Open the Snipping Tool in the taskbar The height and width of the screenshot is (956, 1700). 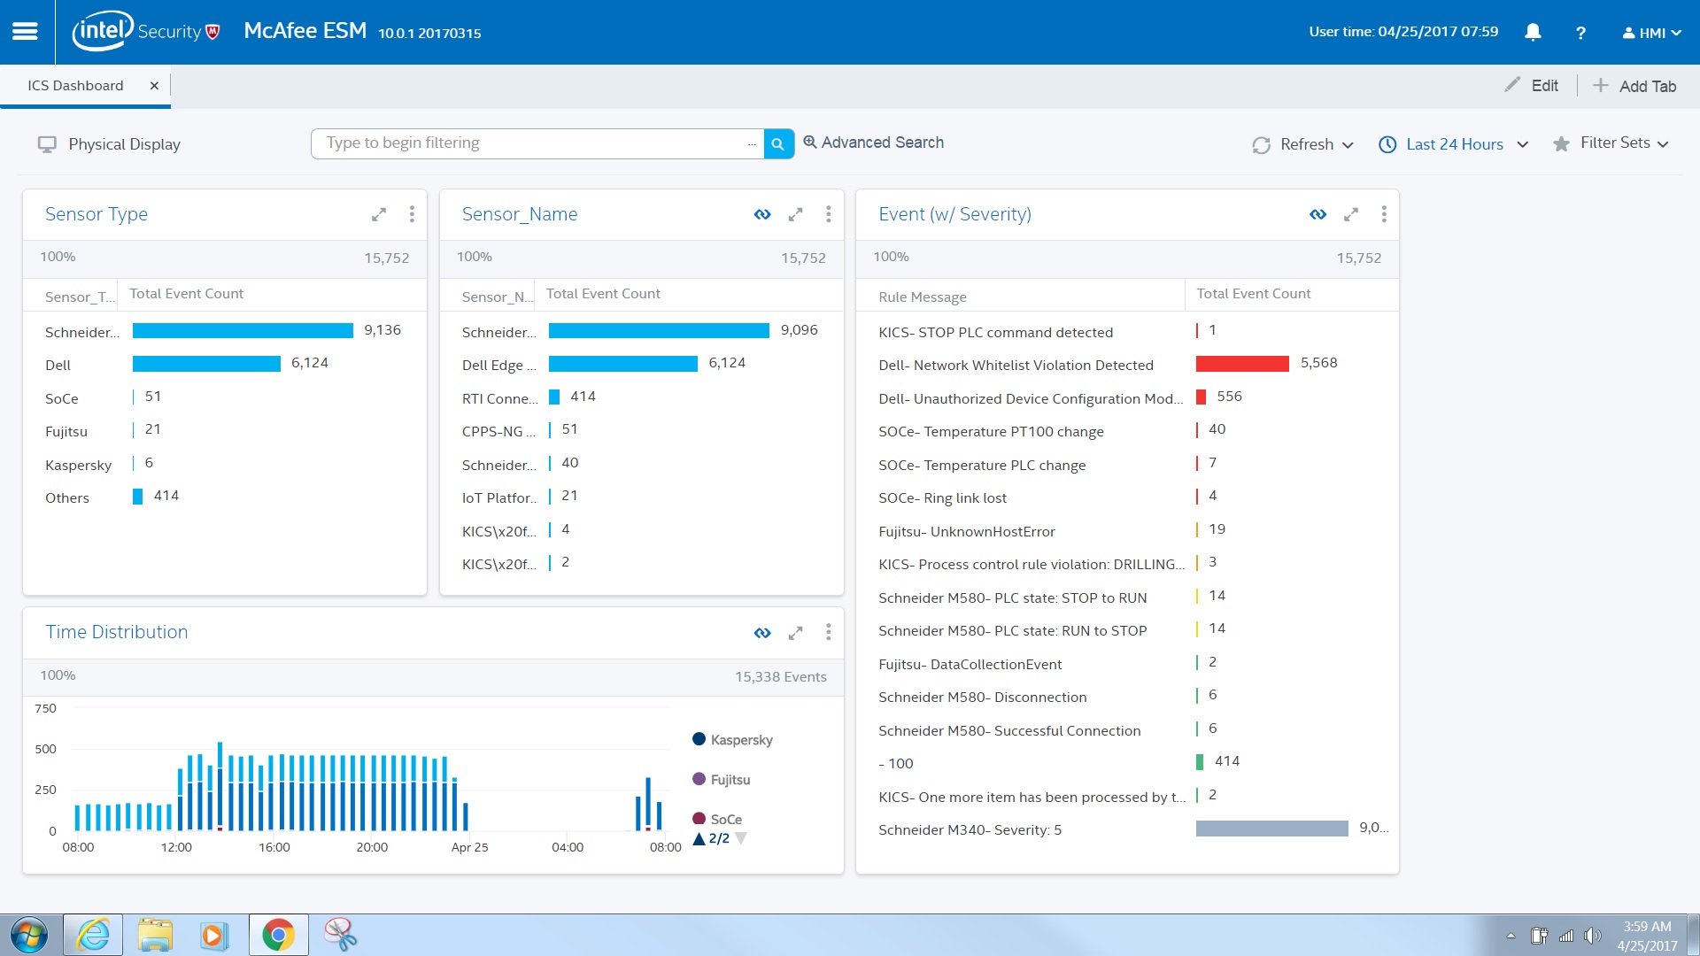[x=340, y=935]
